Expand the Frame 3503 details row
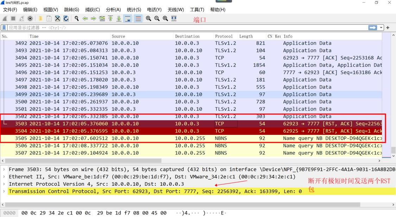This screenshot has width=396, height=217. 4,169
